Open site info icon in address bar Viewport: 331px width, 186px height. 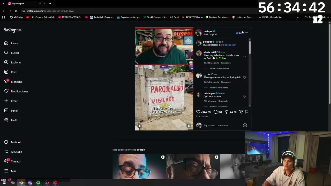(24, 11)
